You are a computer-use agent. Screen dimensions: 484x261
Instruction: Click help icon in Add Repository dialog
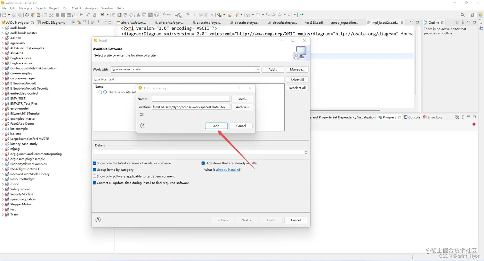143,125
